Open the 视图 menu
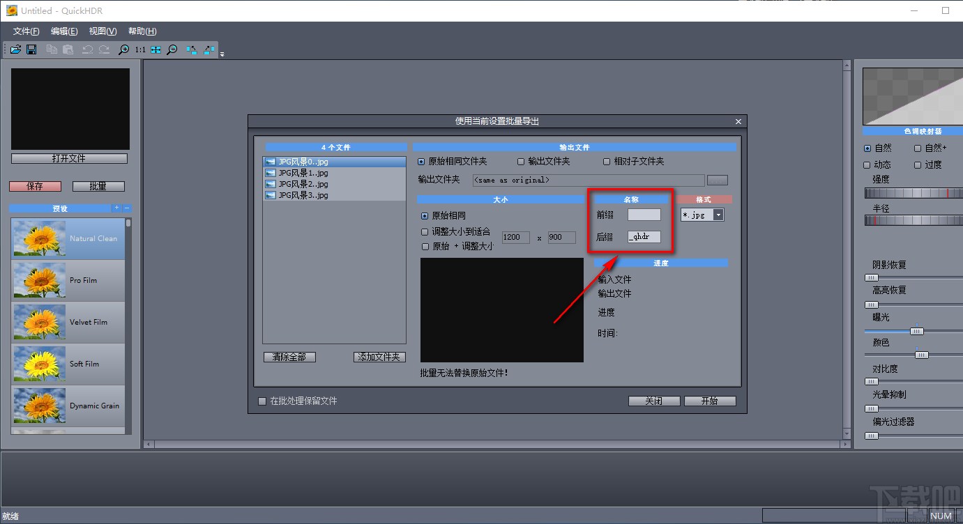Image resolution: width=963 pixels, height=524 pixels. pos(103,31)
